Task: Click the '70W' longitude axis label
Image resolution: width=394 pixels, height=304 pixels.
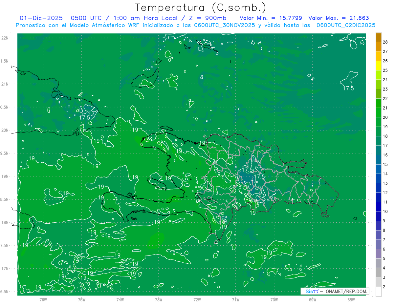Action: pyautogui.click(x=274, y=300)
